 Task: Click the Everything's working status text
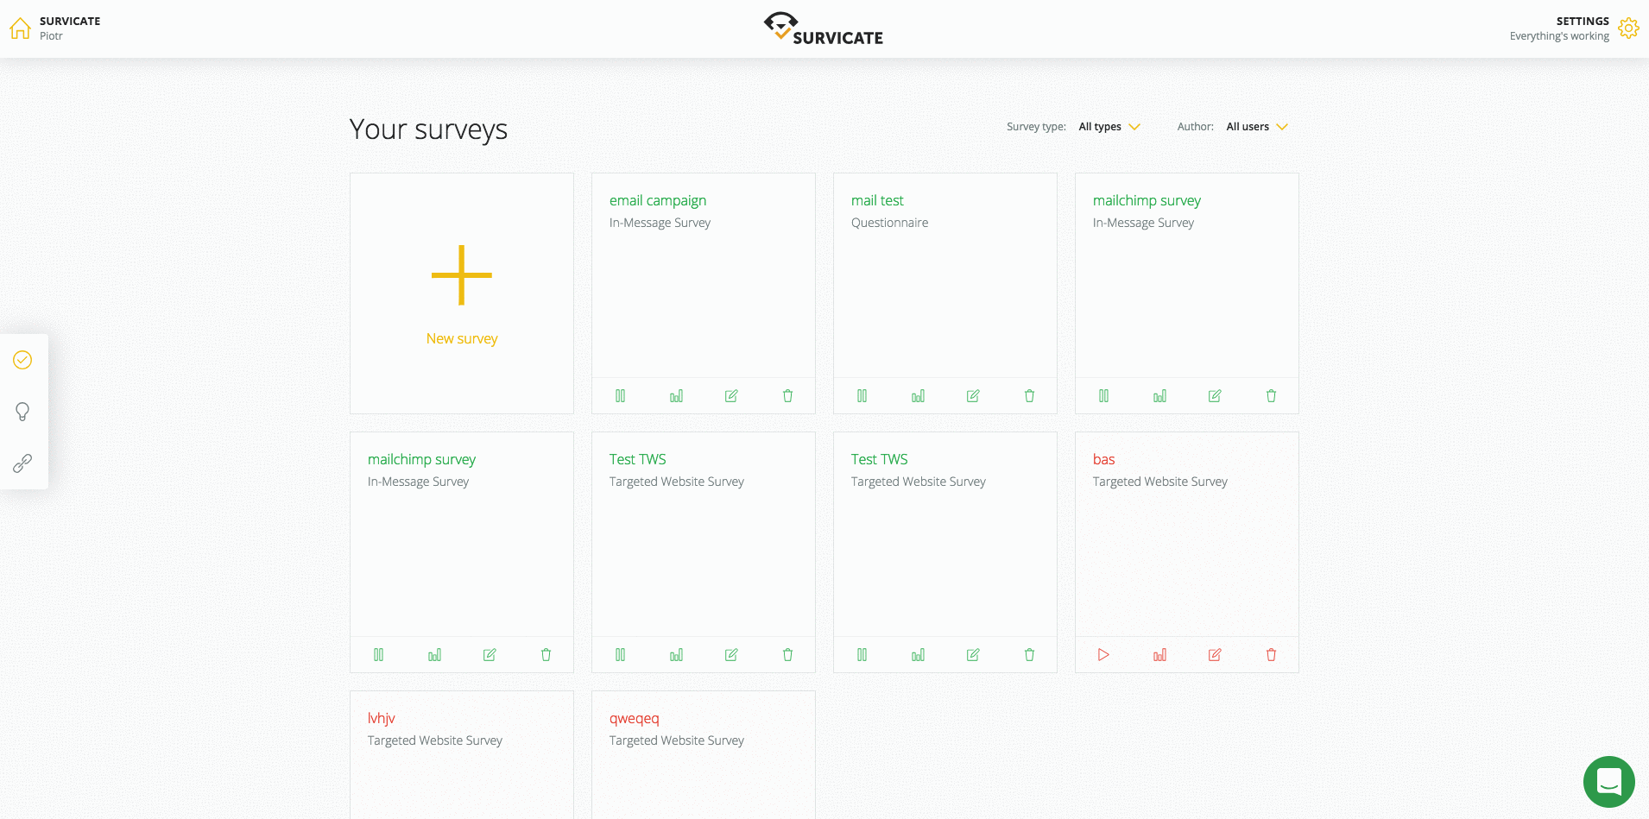[1559, 36]
